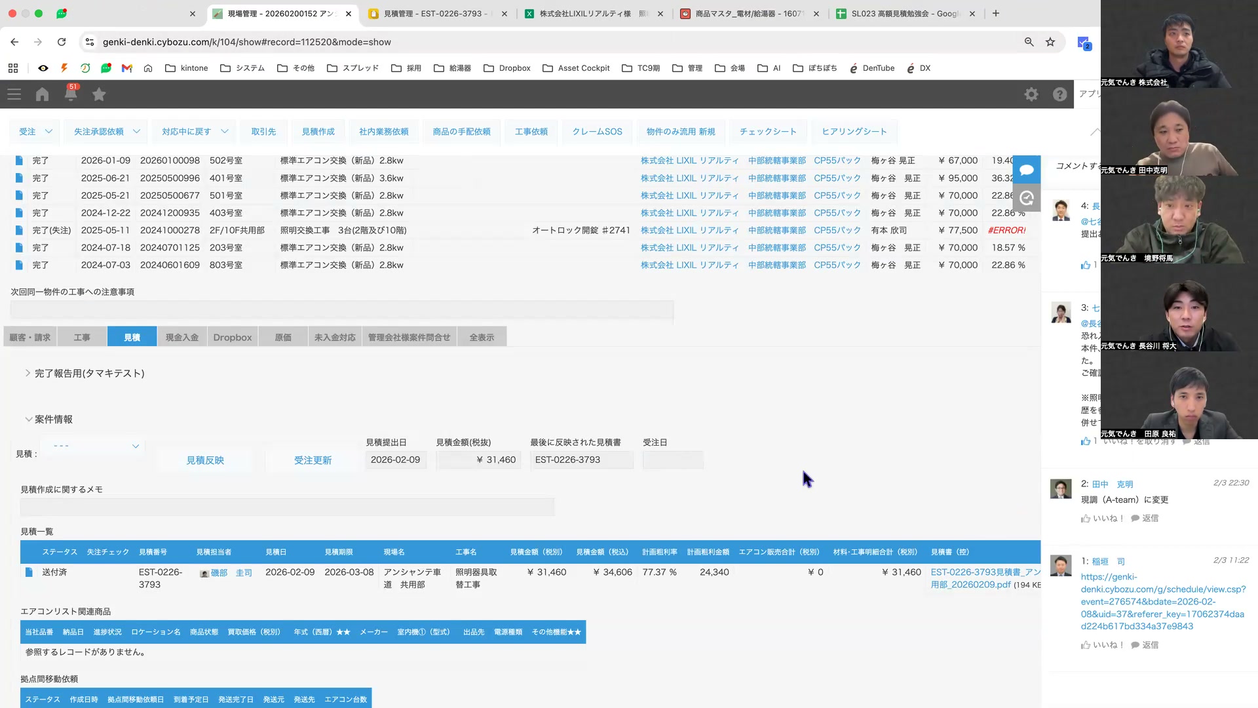The image size is (1258, 708).
Task: Collapse the 案件情報 section
Action: click(x=48, y=420)
